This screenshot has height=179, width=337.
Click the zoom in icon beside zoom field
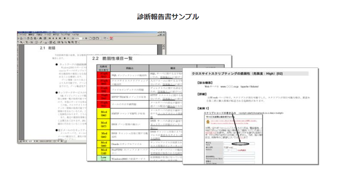(x=86, y=38)
